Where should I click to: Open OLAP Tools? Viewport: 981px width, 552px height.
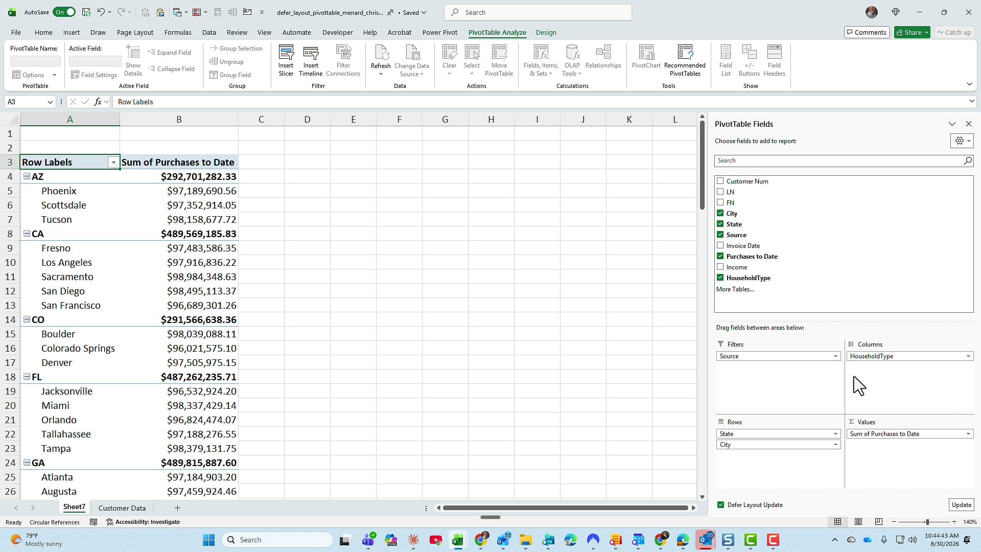[572, 60]
